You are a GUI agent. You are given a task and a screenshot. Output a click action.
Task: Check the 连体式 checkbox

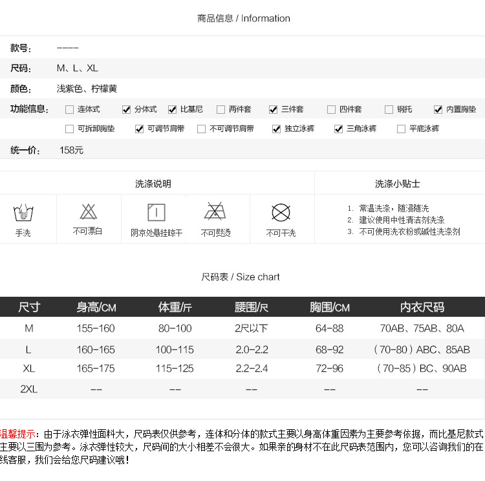70,109
